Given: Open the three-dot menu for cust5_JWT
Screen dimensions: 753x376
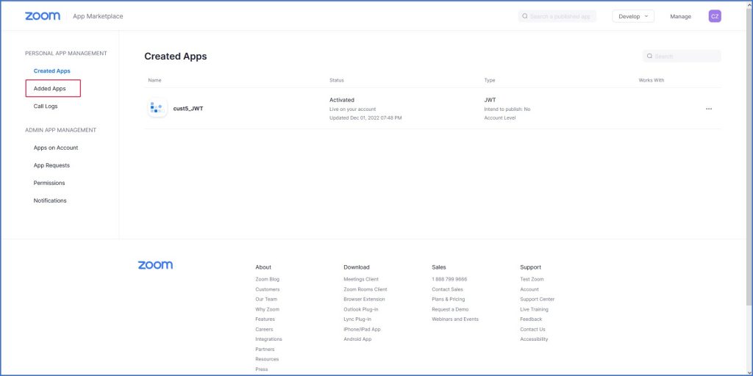Looking at the screenshot, I should [x=708, y=109].
